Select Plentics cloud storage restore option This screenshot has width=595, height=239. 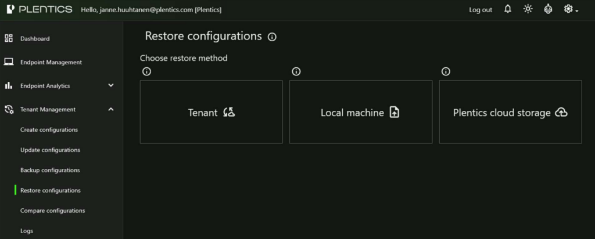pos(510,112)
